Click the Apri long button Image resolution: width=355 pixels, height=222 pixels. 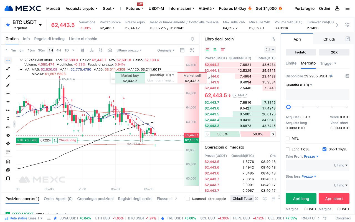[x=301, y=199]
